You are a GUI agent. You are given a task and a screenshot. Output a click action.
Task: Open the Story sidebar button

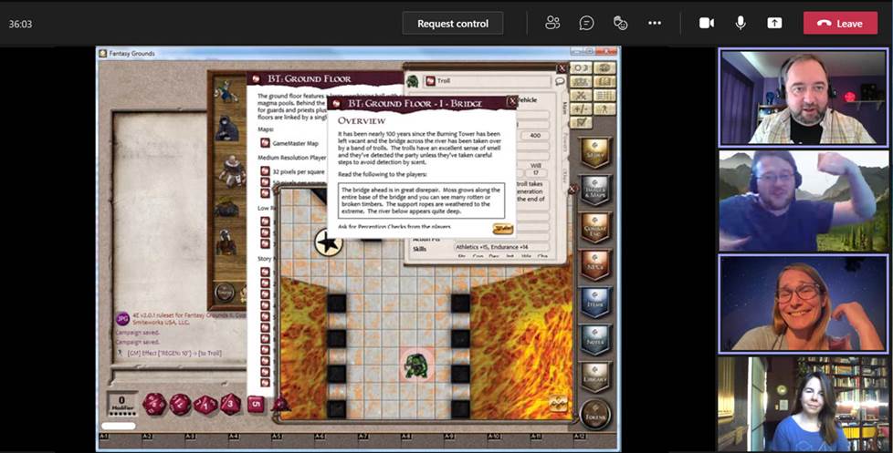pyautogui.click(x=594, y=151)
